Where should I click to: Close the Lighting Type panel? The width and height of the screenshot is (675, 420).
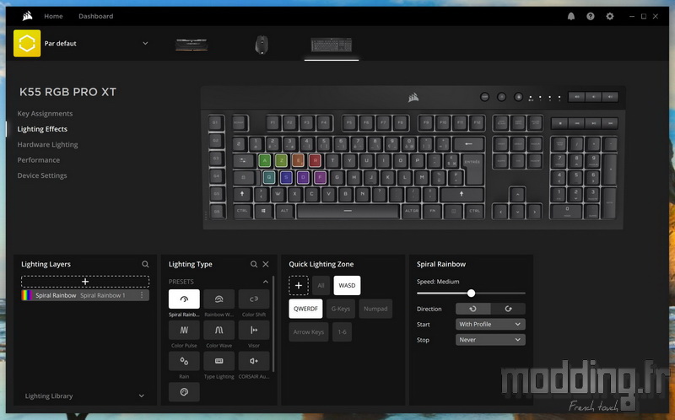pyautogui.click(x=266, y=264)
